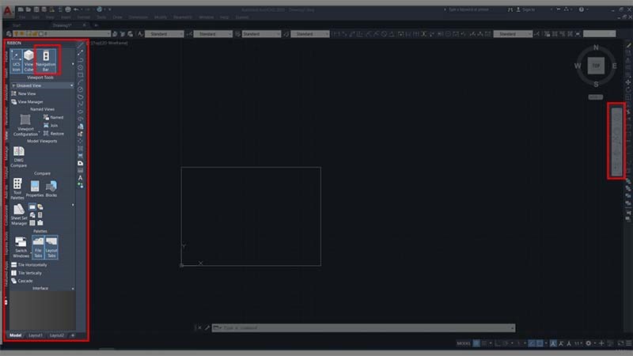Image resolution: width=633 pixels, height=356 pixels.
Task: Toggle the UCS Icon button
Action: 16,61
